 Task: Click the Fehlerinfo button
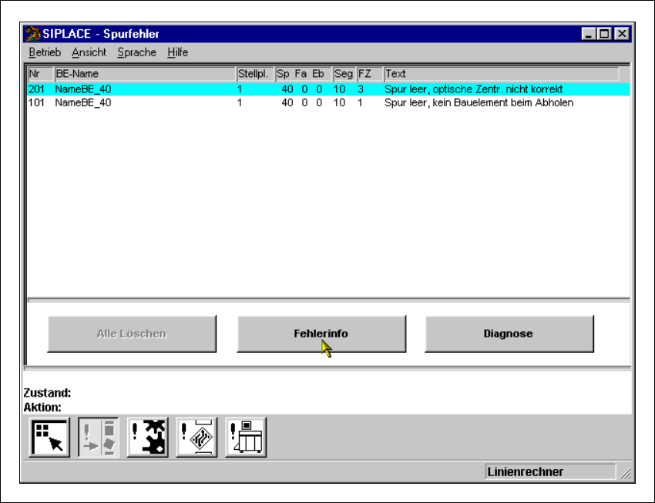(x=321, y=334)
